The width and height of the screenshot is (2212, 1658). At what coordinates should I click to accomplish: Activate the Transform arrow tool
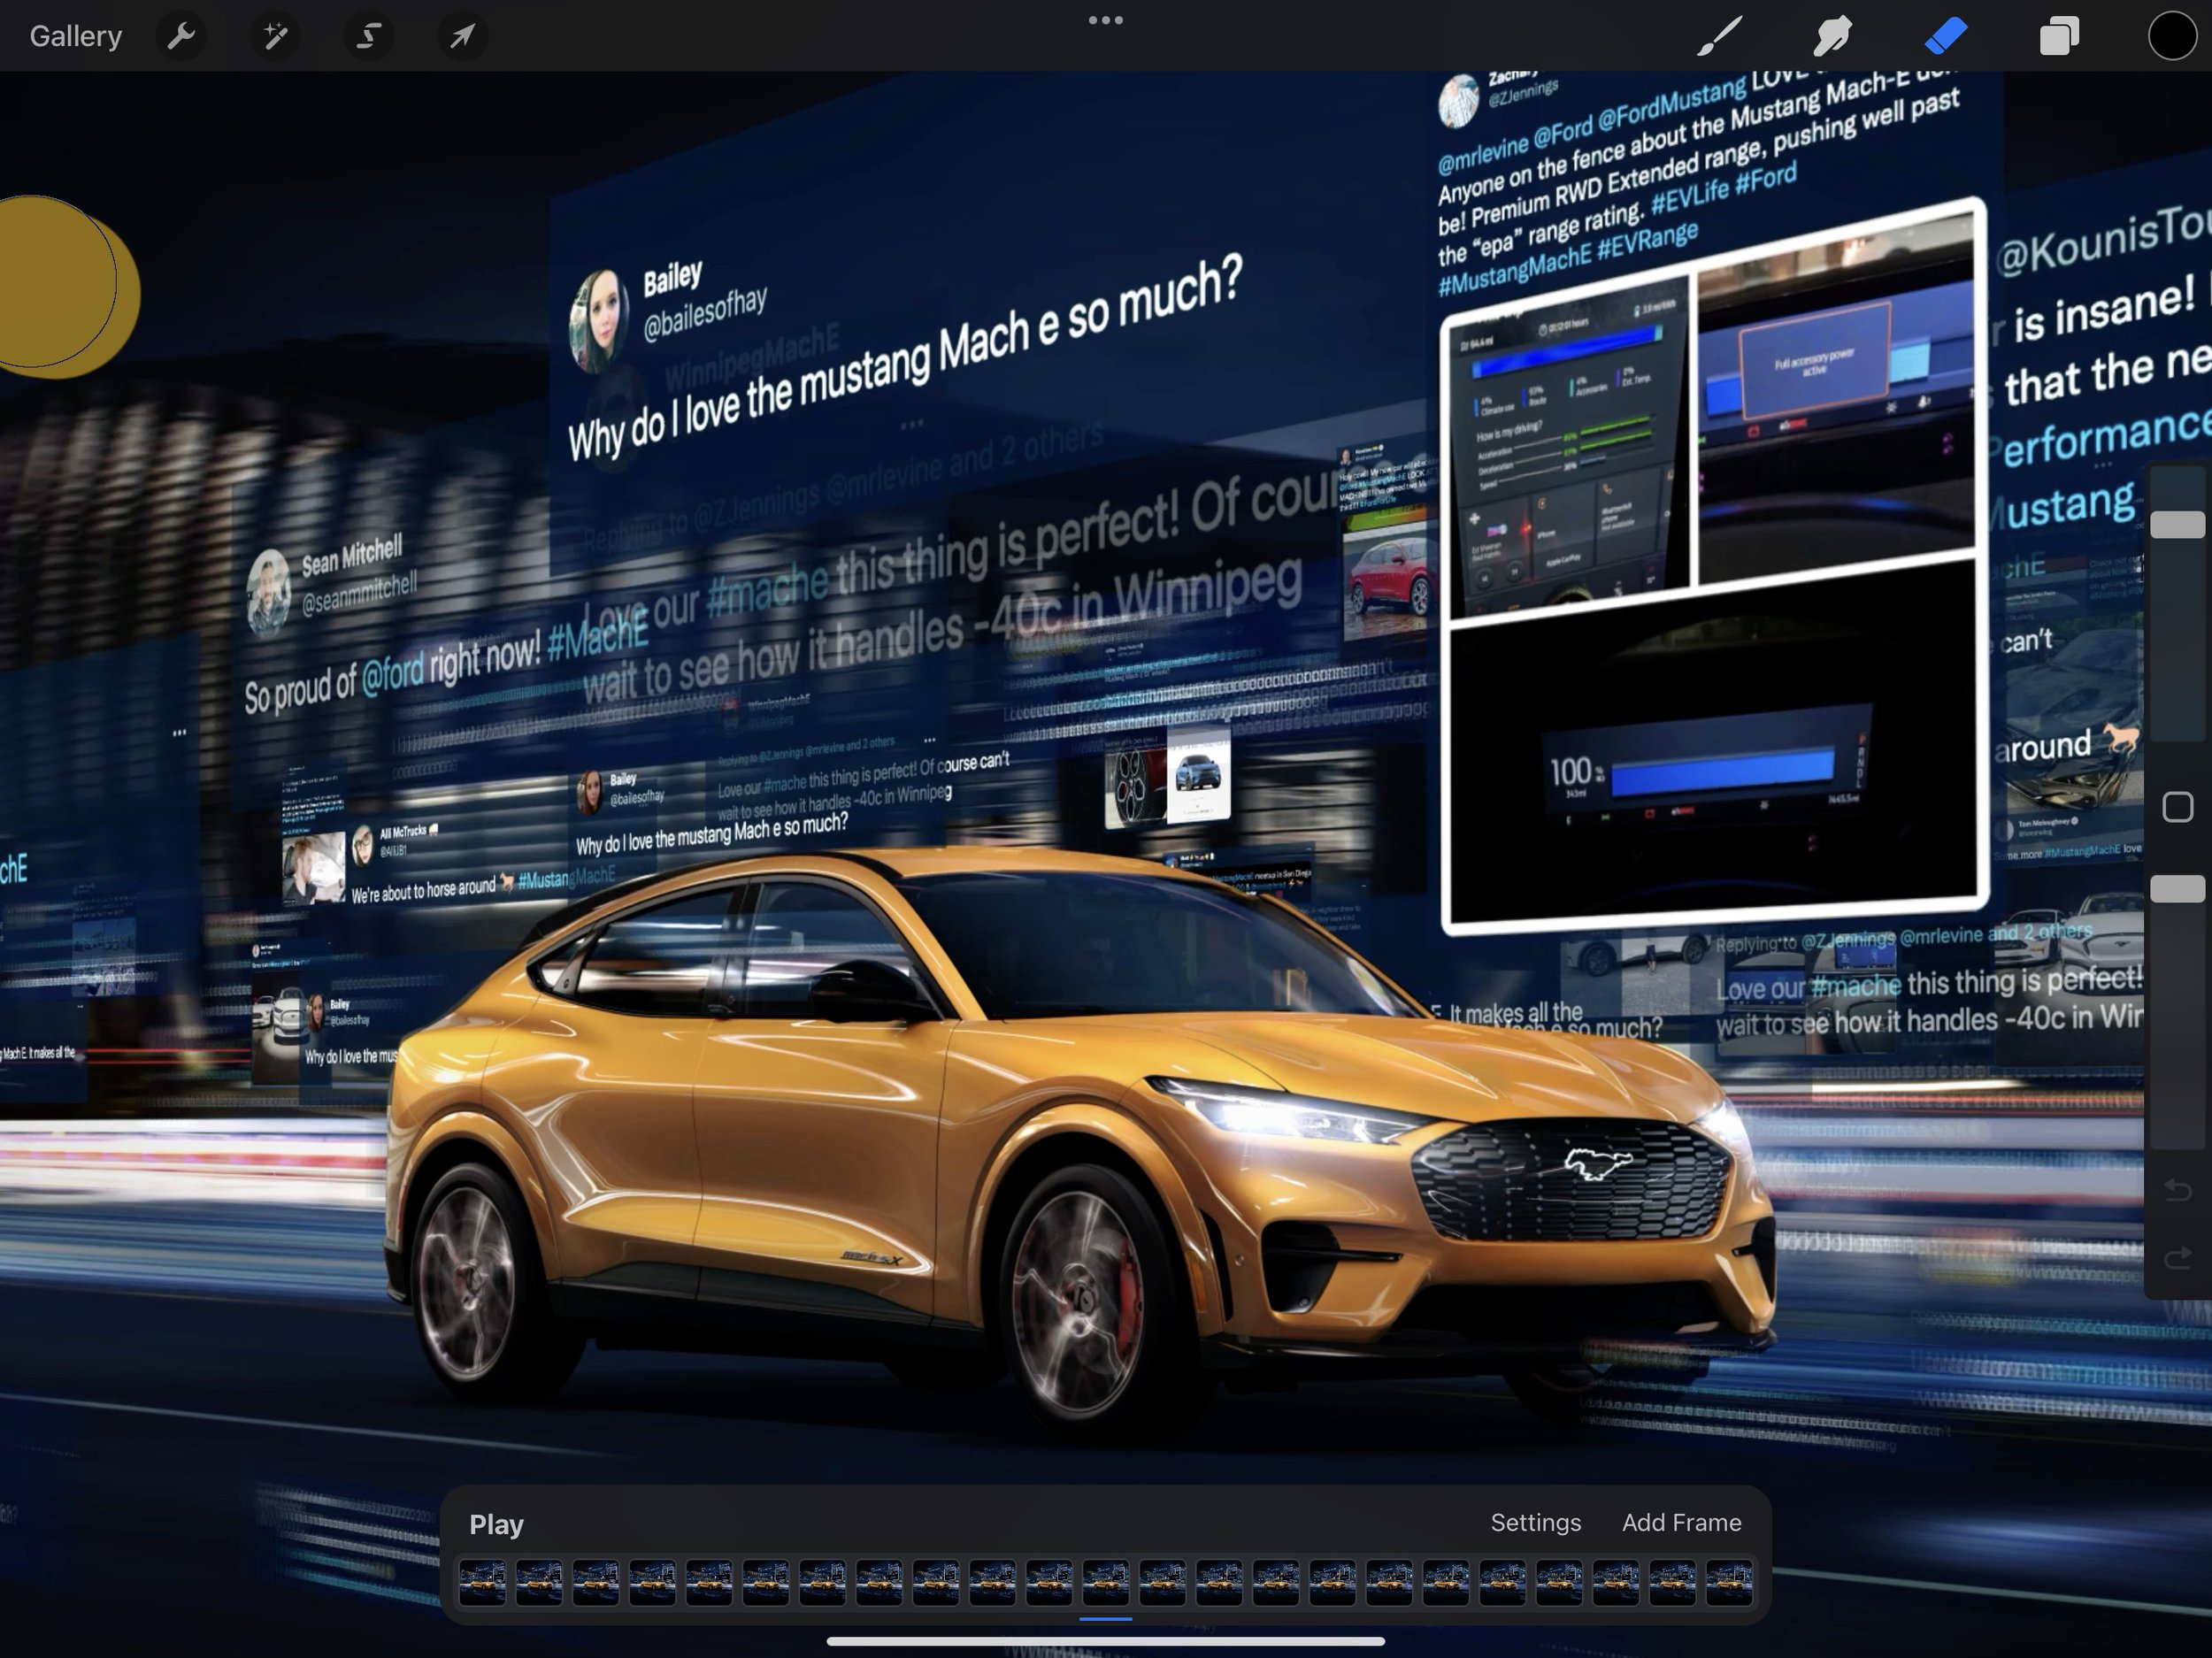(x=462, y=37)
